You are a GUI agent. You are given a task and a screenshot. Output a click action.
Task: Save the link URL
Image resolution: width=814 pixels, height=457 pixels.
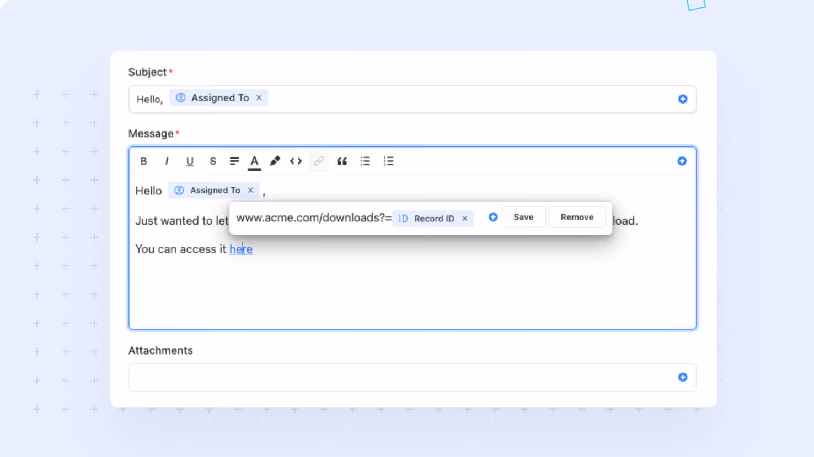pyautogui.click(x=523, y=217)
